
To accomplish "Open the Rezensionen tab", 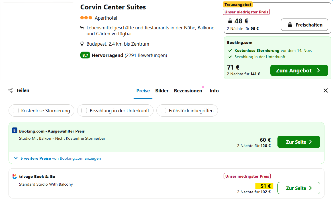I will click(188, 91).
